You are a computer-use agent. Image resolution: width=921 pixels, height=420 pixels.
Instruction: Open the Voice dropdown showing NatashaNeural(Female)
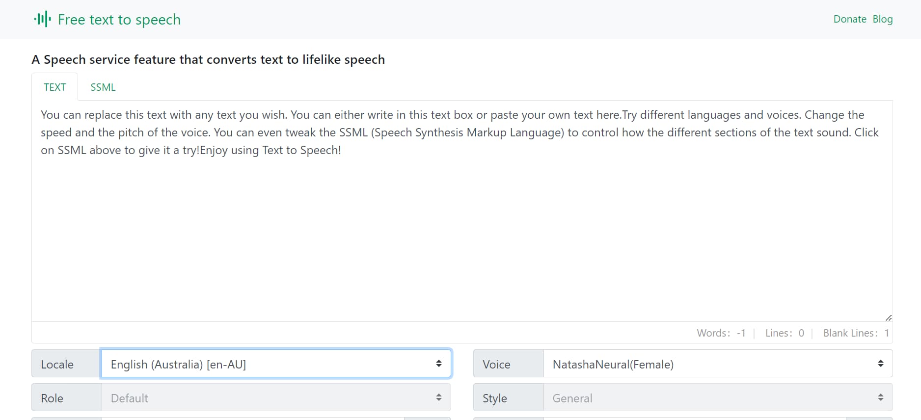click(x=718, y=364)
